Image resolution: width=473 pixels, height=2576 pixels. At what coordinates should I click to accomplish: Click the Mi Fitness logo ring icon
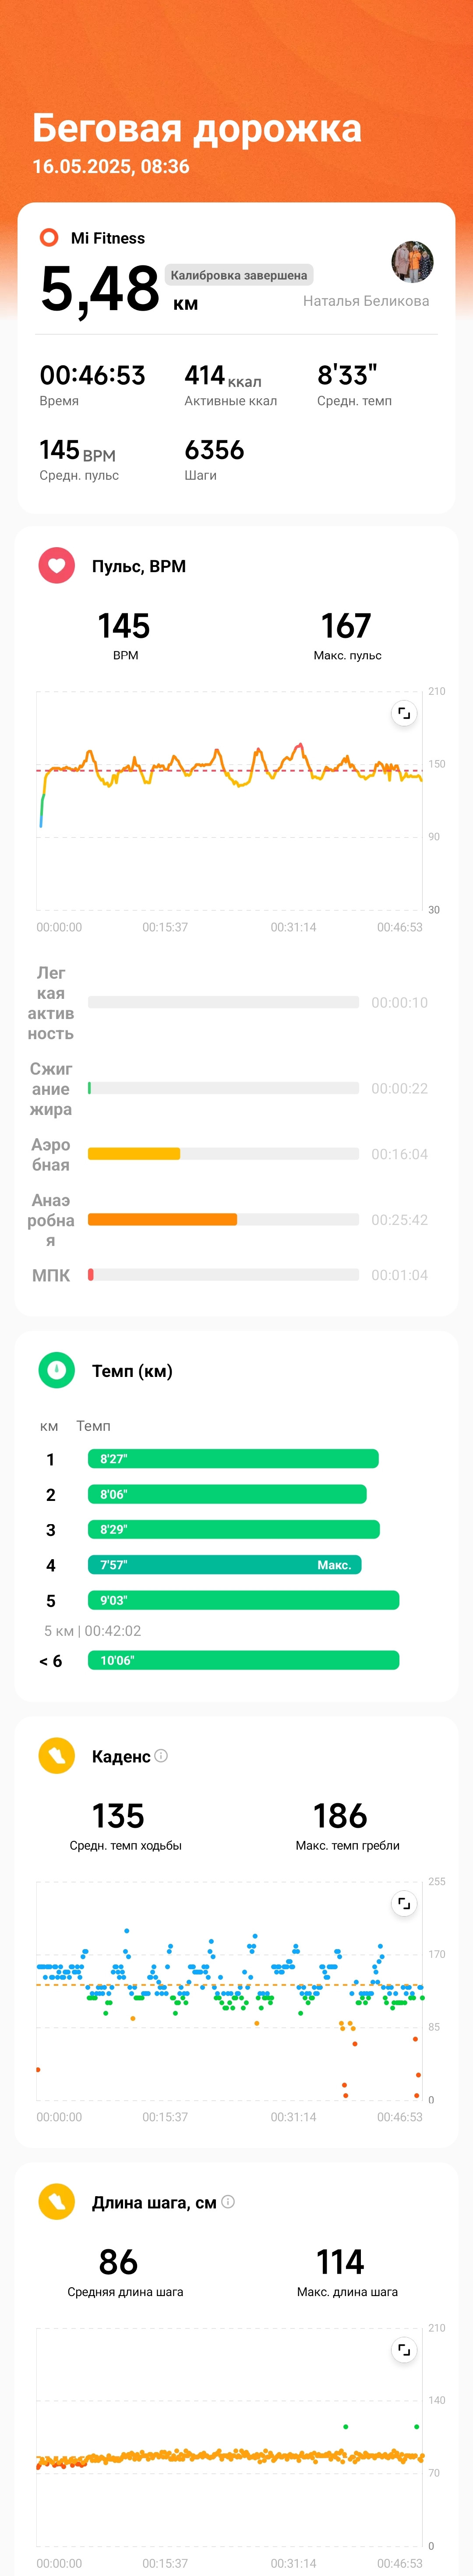(49, 237)
